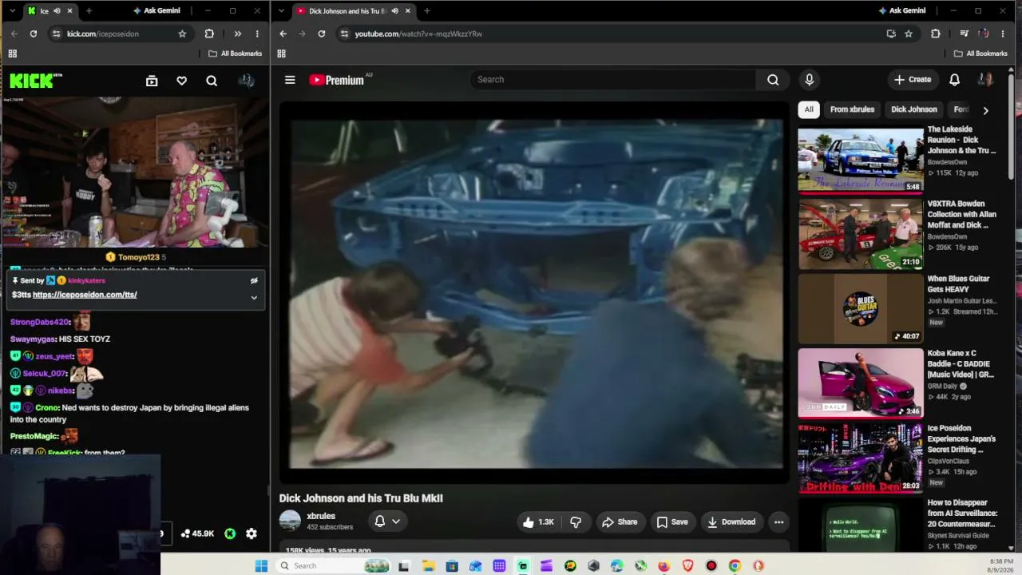Select the All filter chip
The height and width of the screenshot is (575, 1022).
(x=809, y=109)
